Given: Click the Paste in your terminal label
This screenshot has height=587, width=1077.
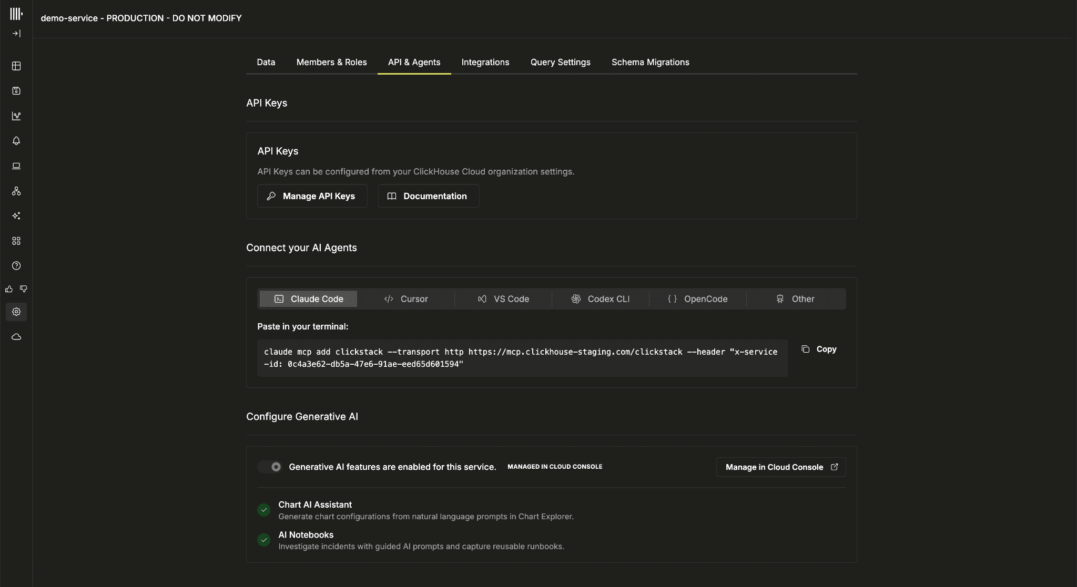Looking at the screenshot, I should coord(303,326).
